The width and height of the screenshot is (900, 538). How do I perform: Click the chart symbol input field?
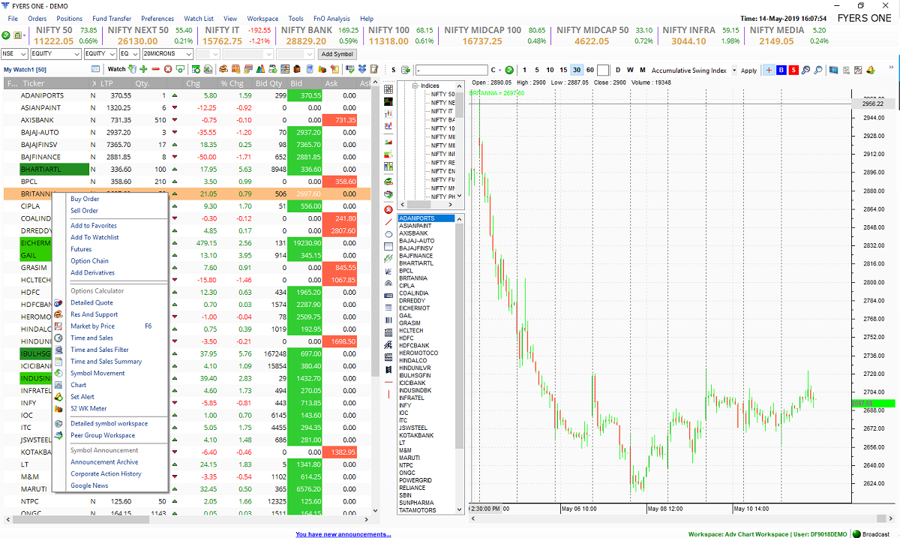(x=451, y=70)
